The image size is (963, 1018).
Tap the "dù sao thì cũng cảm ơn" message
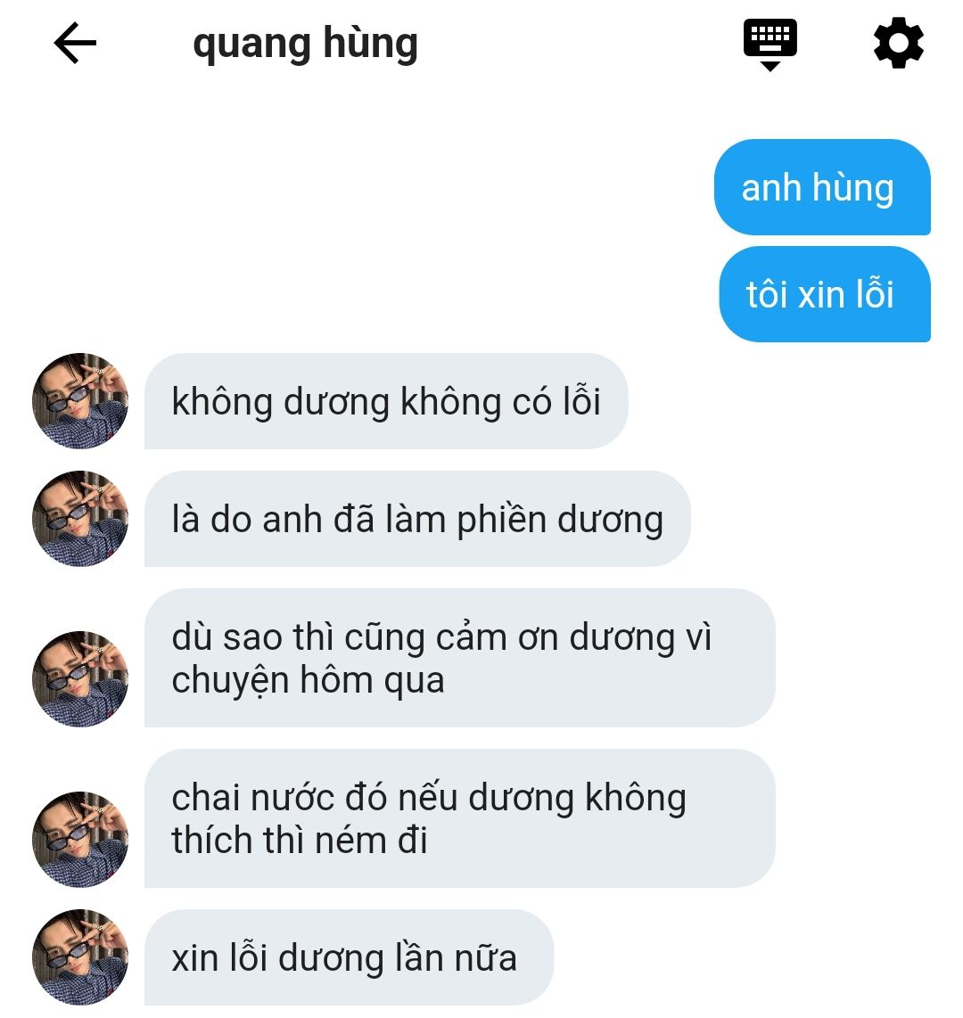[460, 658]
